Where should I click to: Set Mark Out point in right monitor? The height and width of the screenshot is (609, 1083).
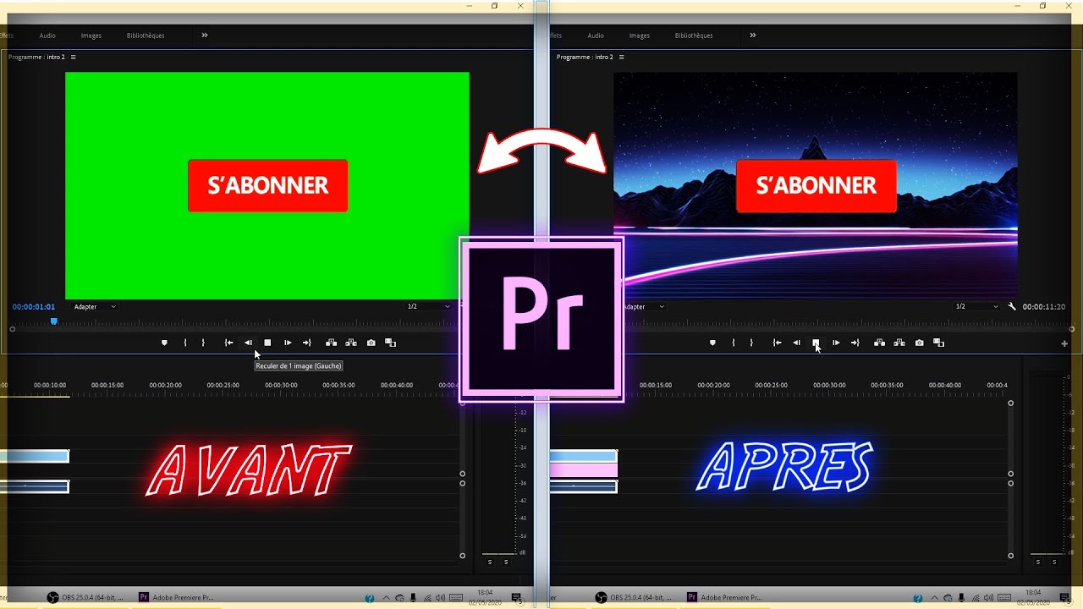point(751,343)
